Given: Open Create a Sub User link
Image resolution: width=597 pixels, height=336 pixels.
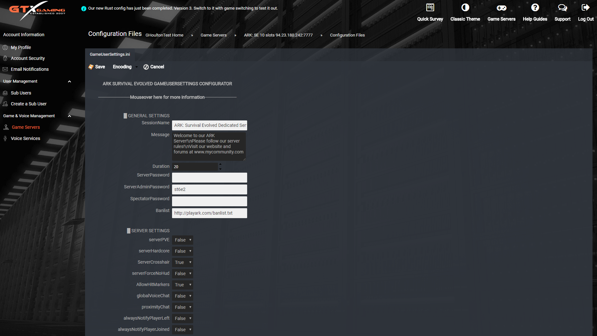Looking at the screenshot, I should click(x=29, y=104).
